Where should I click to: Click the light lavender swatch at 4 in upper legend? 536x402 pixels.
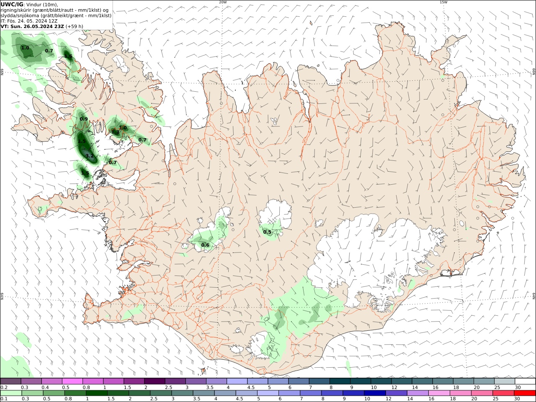tap(237, 381)
